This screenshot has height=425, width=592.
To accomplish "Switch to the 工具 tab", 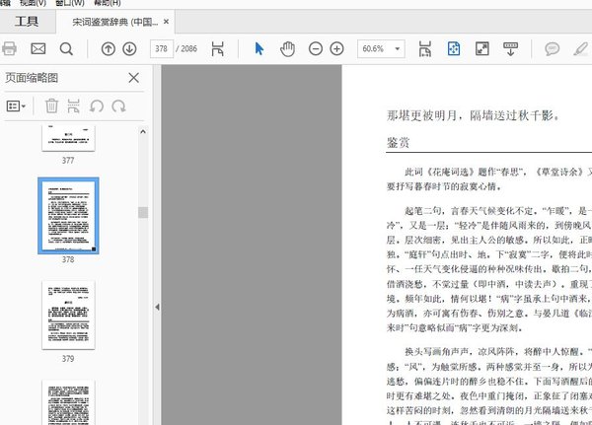I will click(27, 21).
